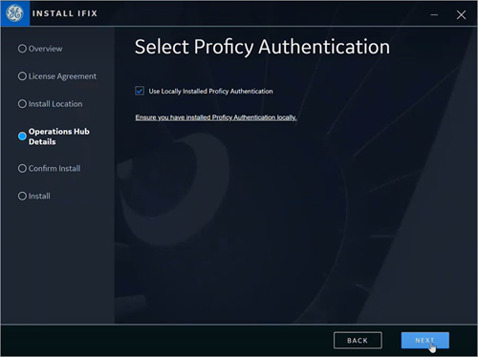Select the Confirm Install step circle

[x=22, y=168]
